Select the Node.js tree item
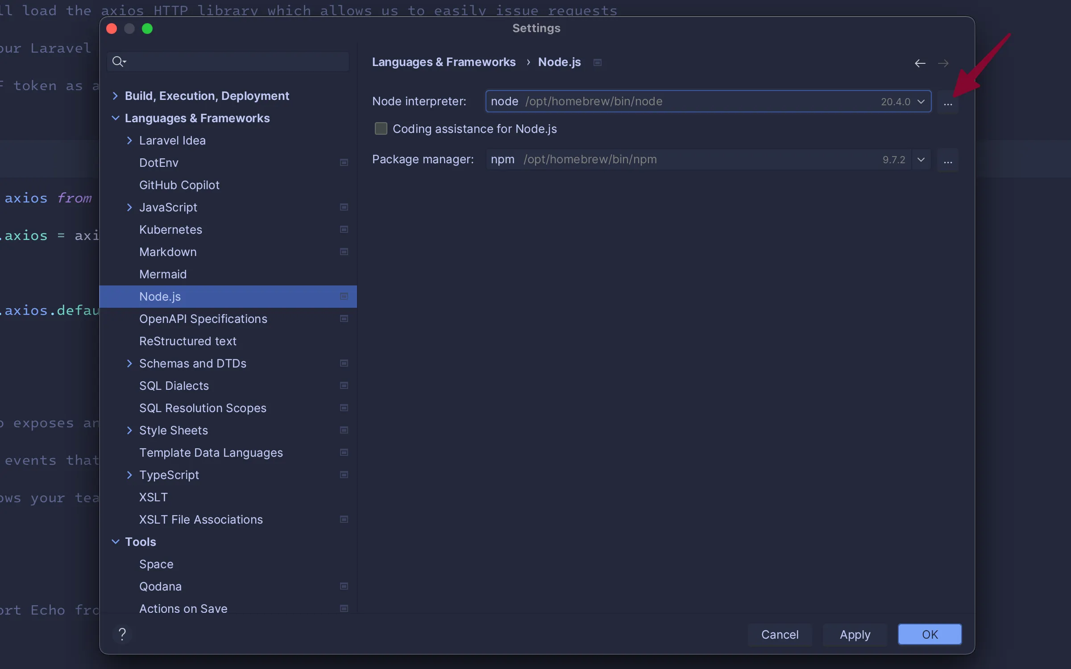This screenshot has height=669, width=1071. tap(228, 297)
